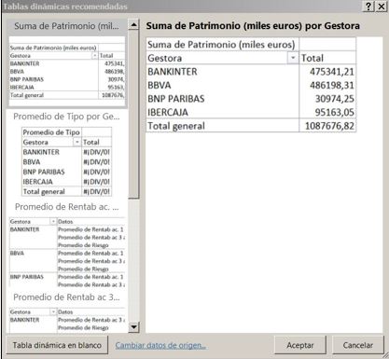Confirm with the Aceptar button

coord(300,345)
